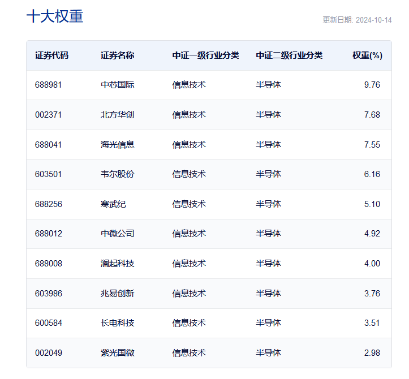Select security name 澜起科技
The height and width of the screenshot is (379, 409).
(x=117, y=264)
